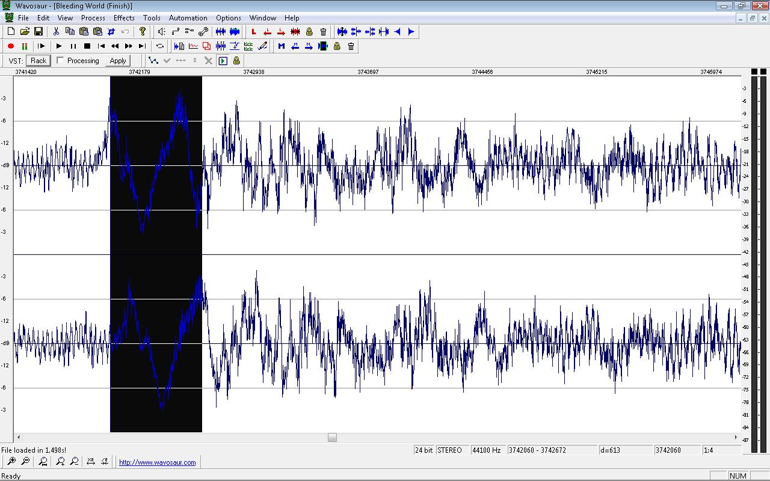Click the record button
Image resolution: width=770 pixels, height=481 pixels.
(x=11, y=46)
